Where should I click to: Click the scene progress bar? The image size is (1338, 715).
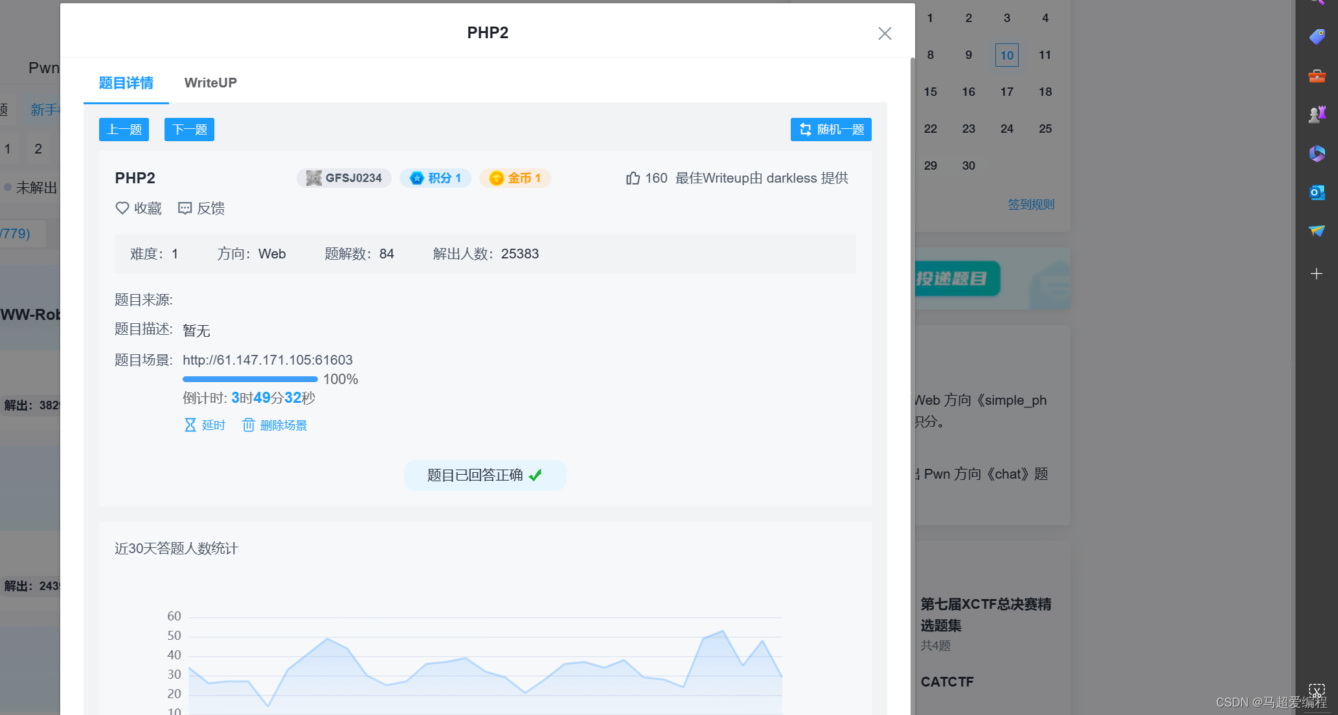click(250, 379)
